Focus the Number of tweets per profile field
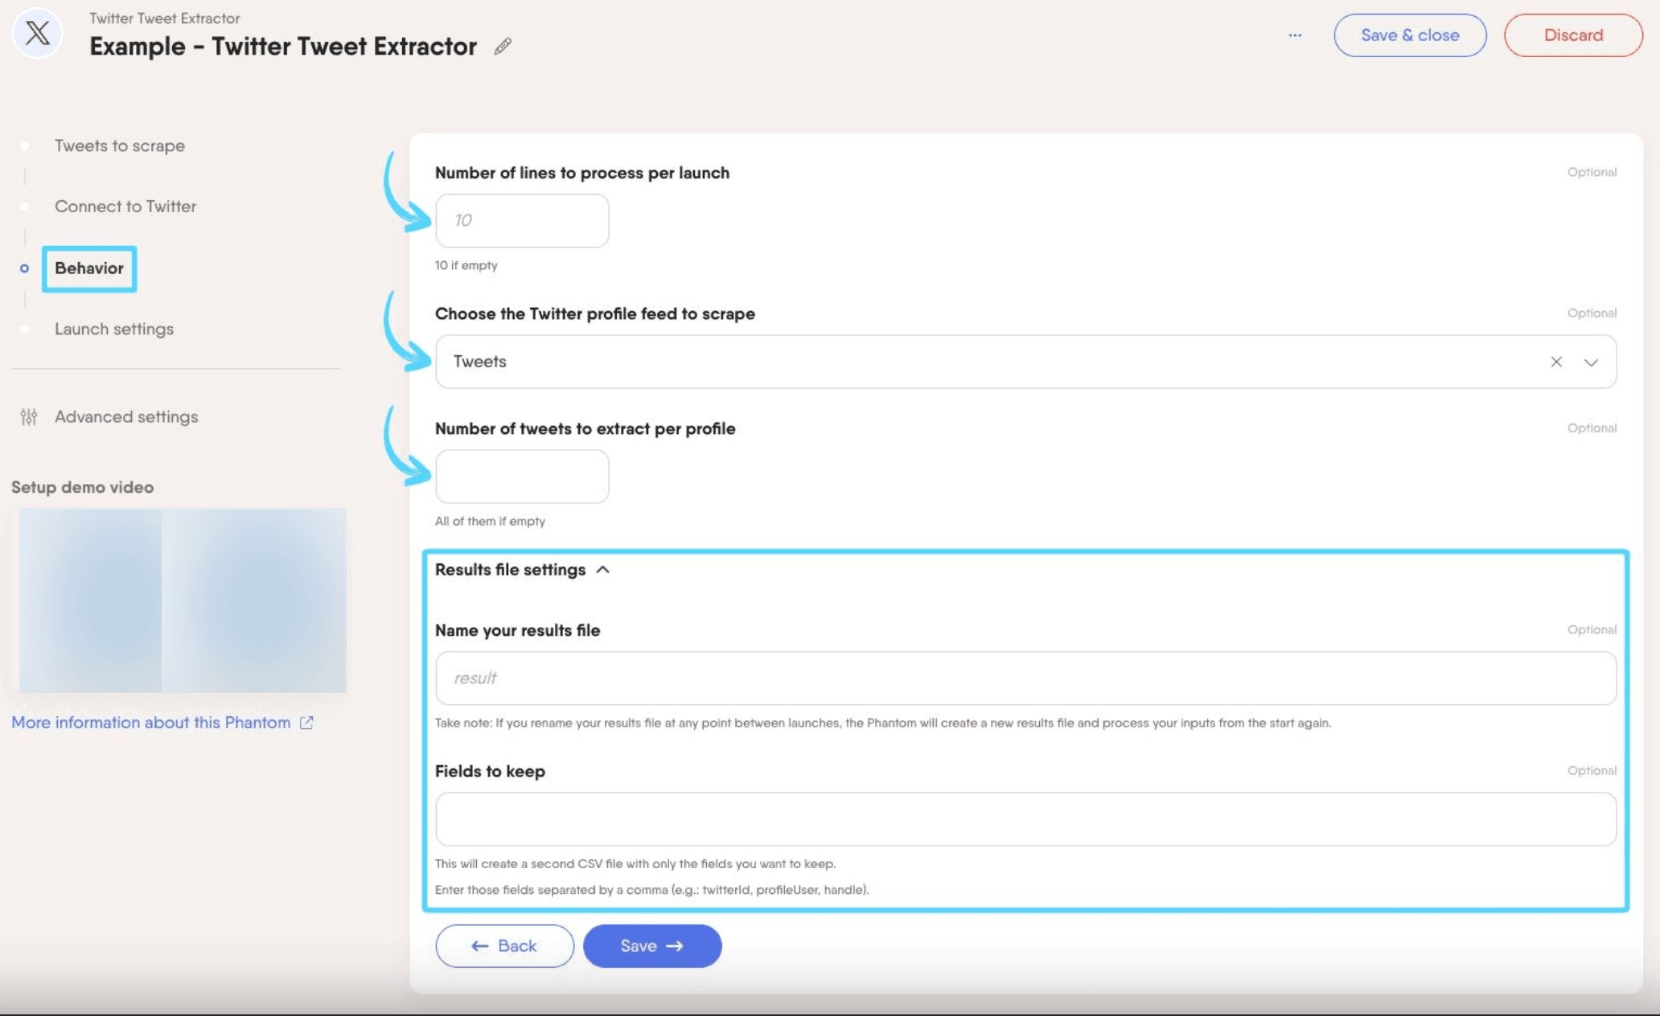Screen dimensions: 1660x1016 pos(522,477)
